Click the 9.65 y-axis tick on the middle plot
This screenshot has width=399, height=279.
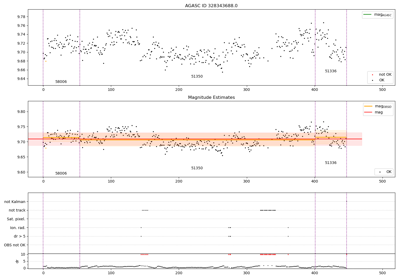[21, 157]
